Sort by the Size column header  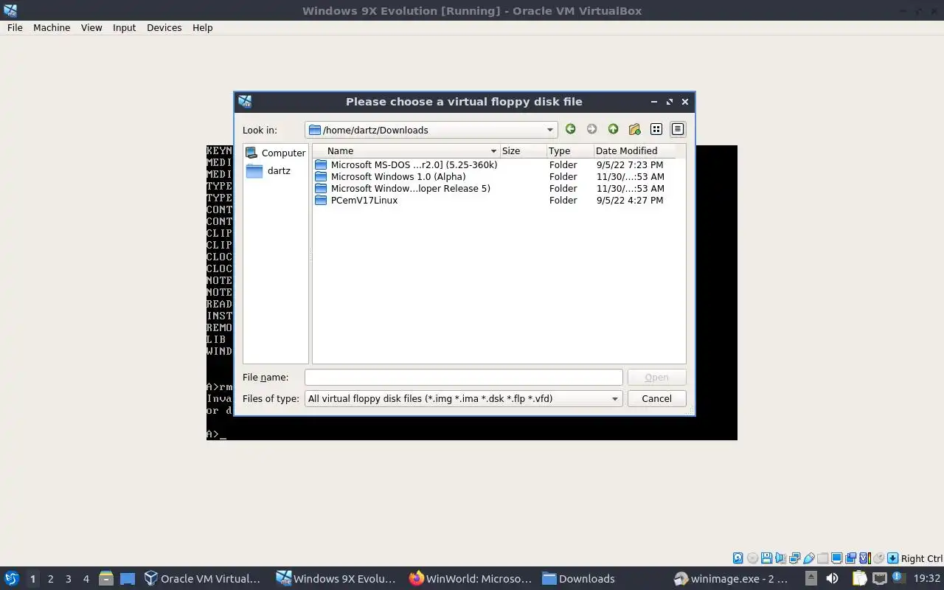523,150
